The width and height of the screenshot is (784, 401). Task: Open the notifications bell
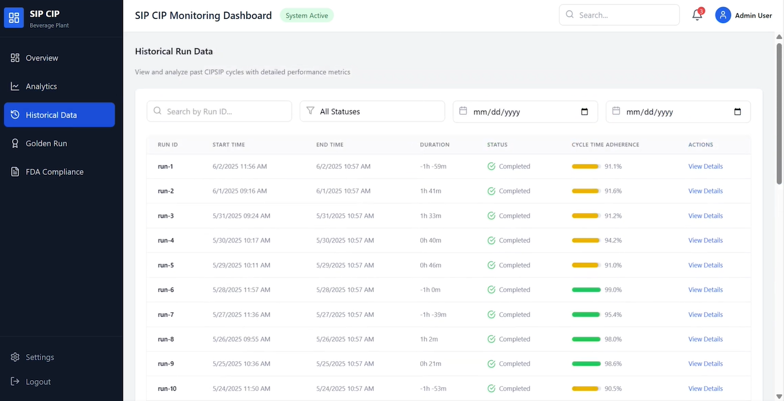(697, 16)
